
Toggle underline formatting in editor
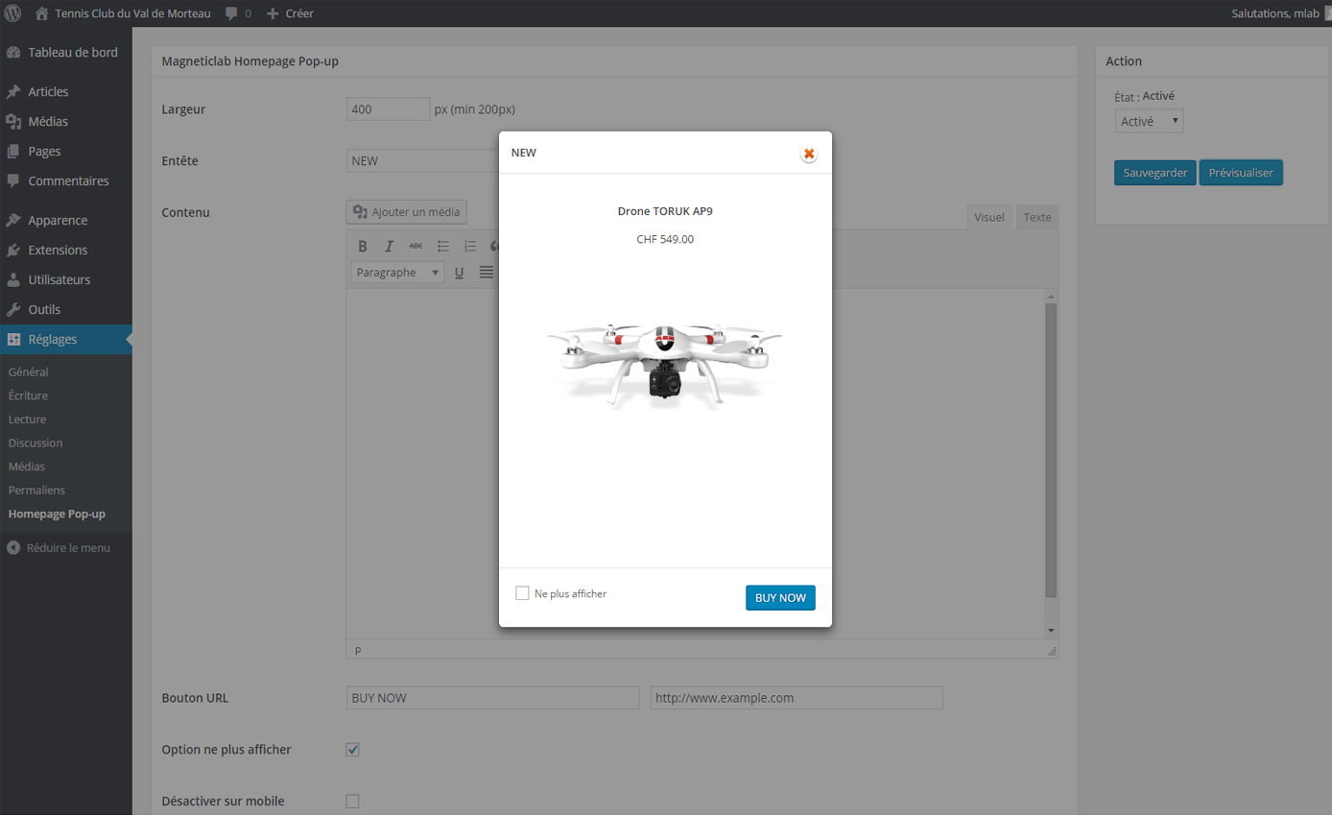460,273
